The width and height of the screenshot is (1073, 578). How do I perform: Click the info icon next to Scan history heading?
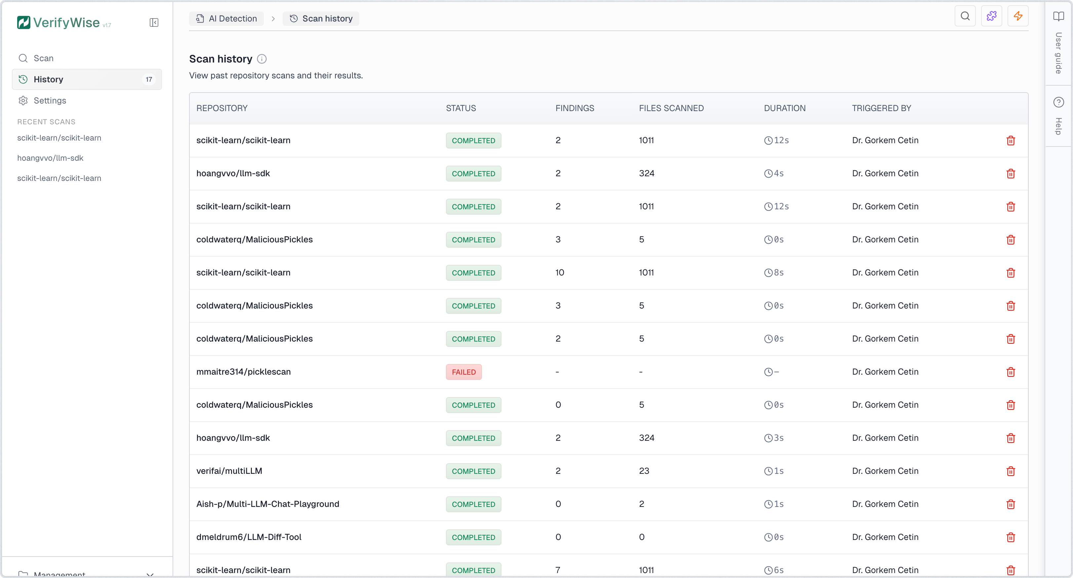pyautogui.click(x=261, y=59)
